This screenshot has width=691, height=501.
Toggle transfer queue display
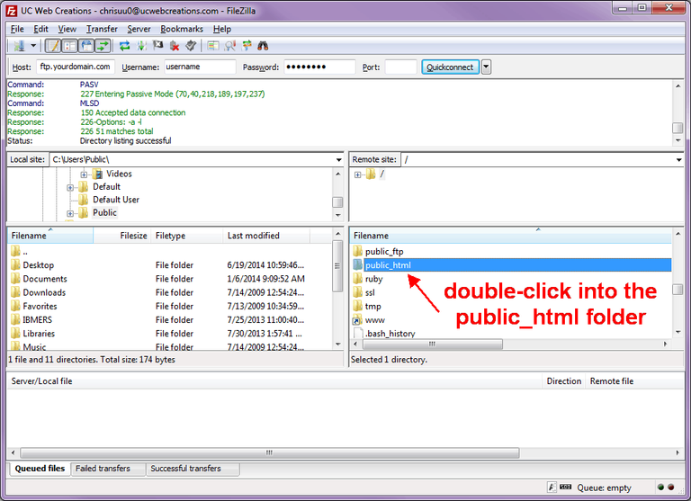(103, 45)
